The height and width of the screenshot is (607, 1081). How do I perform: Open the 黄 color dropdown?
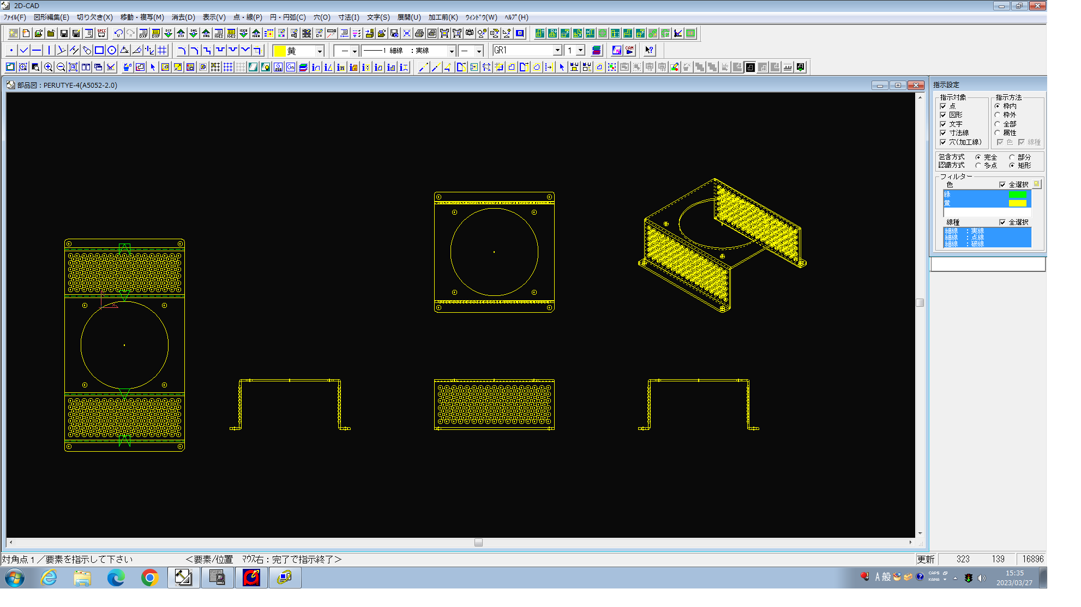(320, 51)
